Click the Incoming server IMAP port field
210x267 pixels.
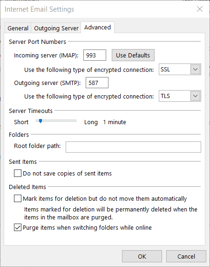[x=95, y=55]
